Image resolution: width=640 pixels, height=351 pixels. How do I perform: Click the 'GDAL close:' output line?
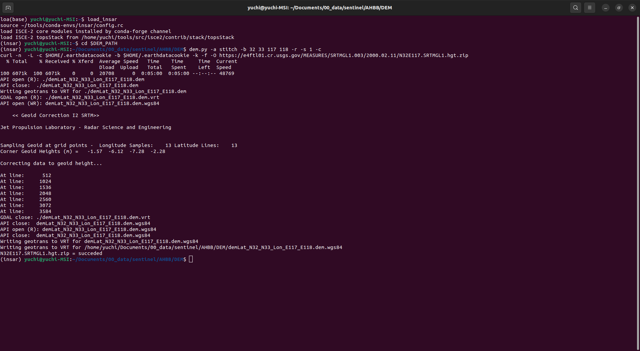click(x=75, y=217)
